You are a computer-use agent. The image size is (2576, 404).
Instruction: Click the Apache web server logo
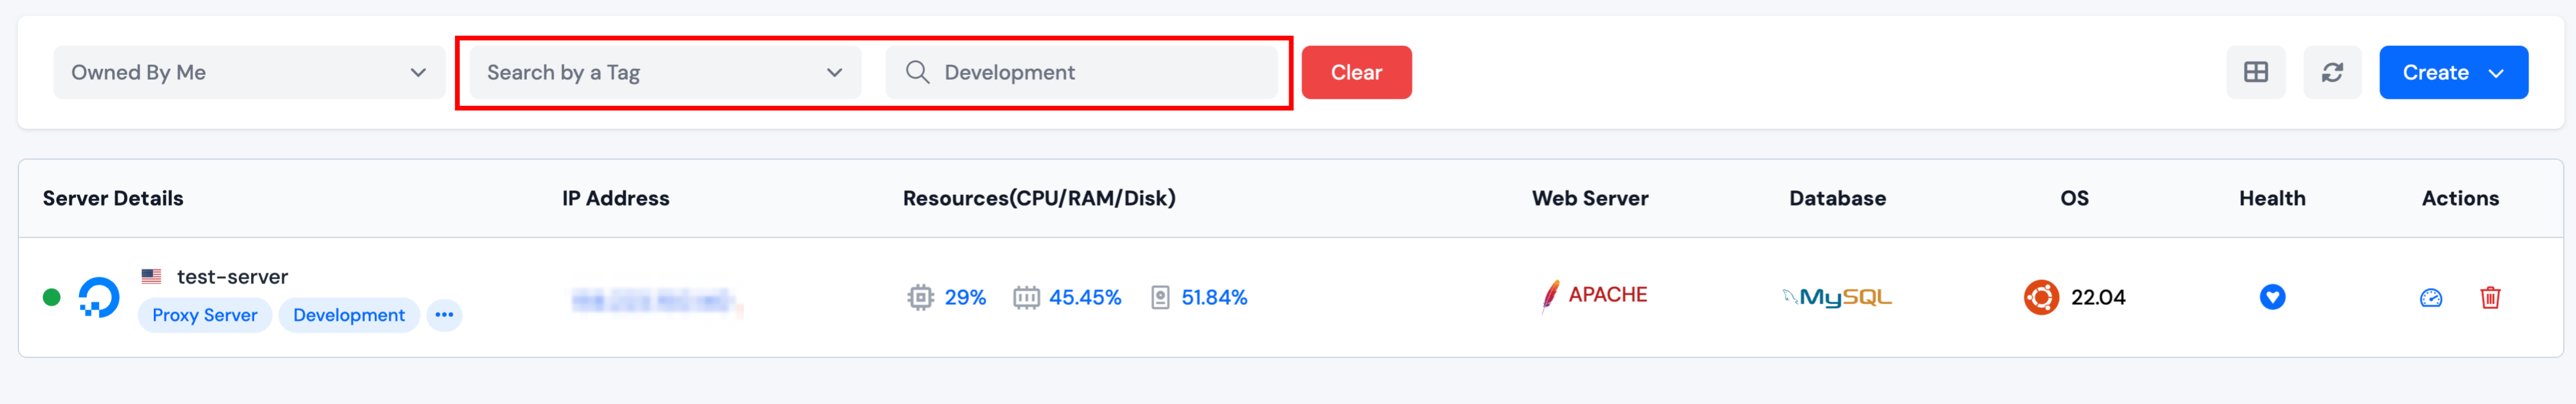pyautogui.click(x=1594, y=296)
